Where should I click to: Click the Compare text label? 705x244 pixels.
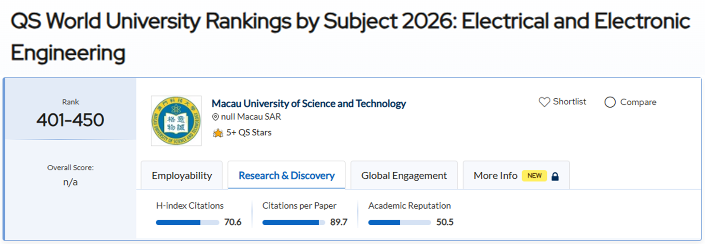[638, 102]
